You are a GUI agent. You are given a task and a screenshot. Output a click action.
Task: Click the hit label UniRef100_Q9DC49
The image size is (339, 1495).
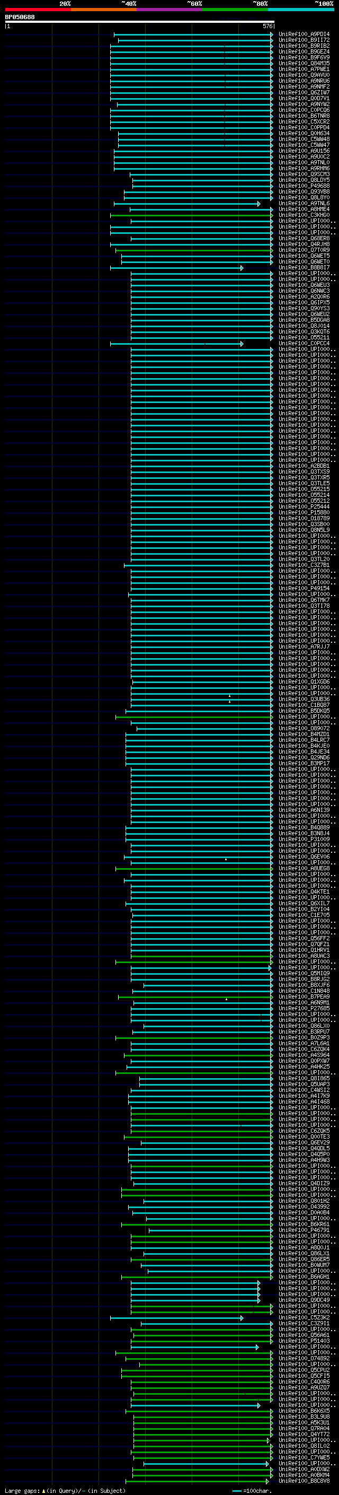(x=304, y=1300)
